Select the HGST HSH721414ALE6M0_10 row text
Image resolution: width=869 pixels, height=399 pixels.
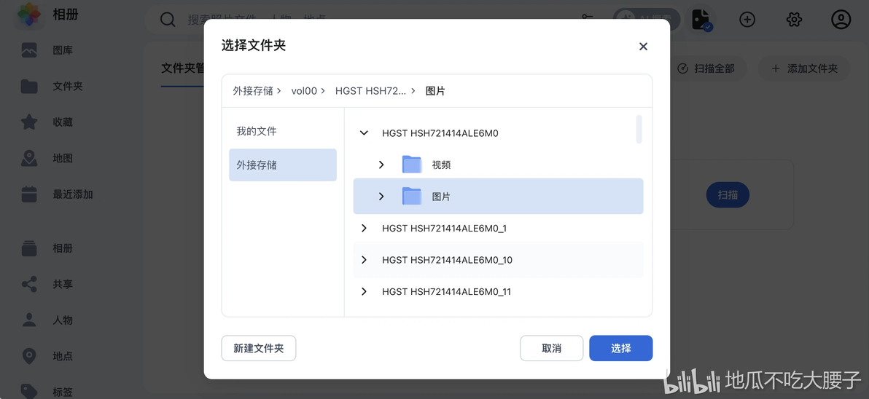click(x=447, y=259)
